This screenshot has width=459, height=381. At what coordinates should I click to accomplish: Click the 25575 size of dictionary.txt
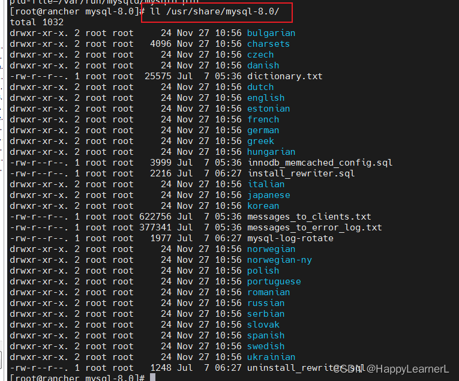[x=158, y=76]
